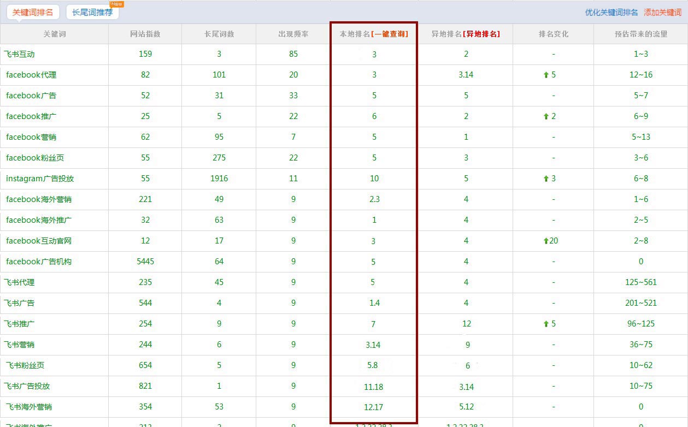This screenshot has width=688, height=427.
Task: Open the facebook粉丝页 keyword
Action: tap(35, 158)
